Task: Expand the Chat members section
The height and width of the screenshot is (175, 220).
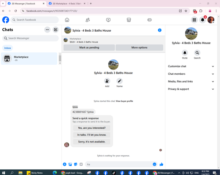Action: pyautogui.click(x=191, y=74)
